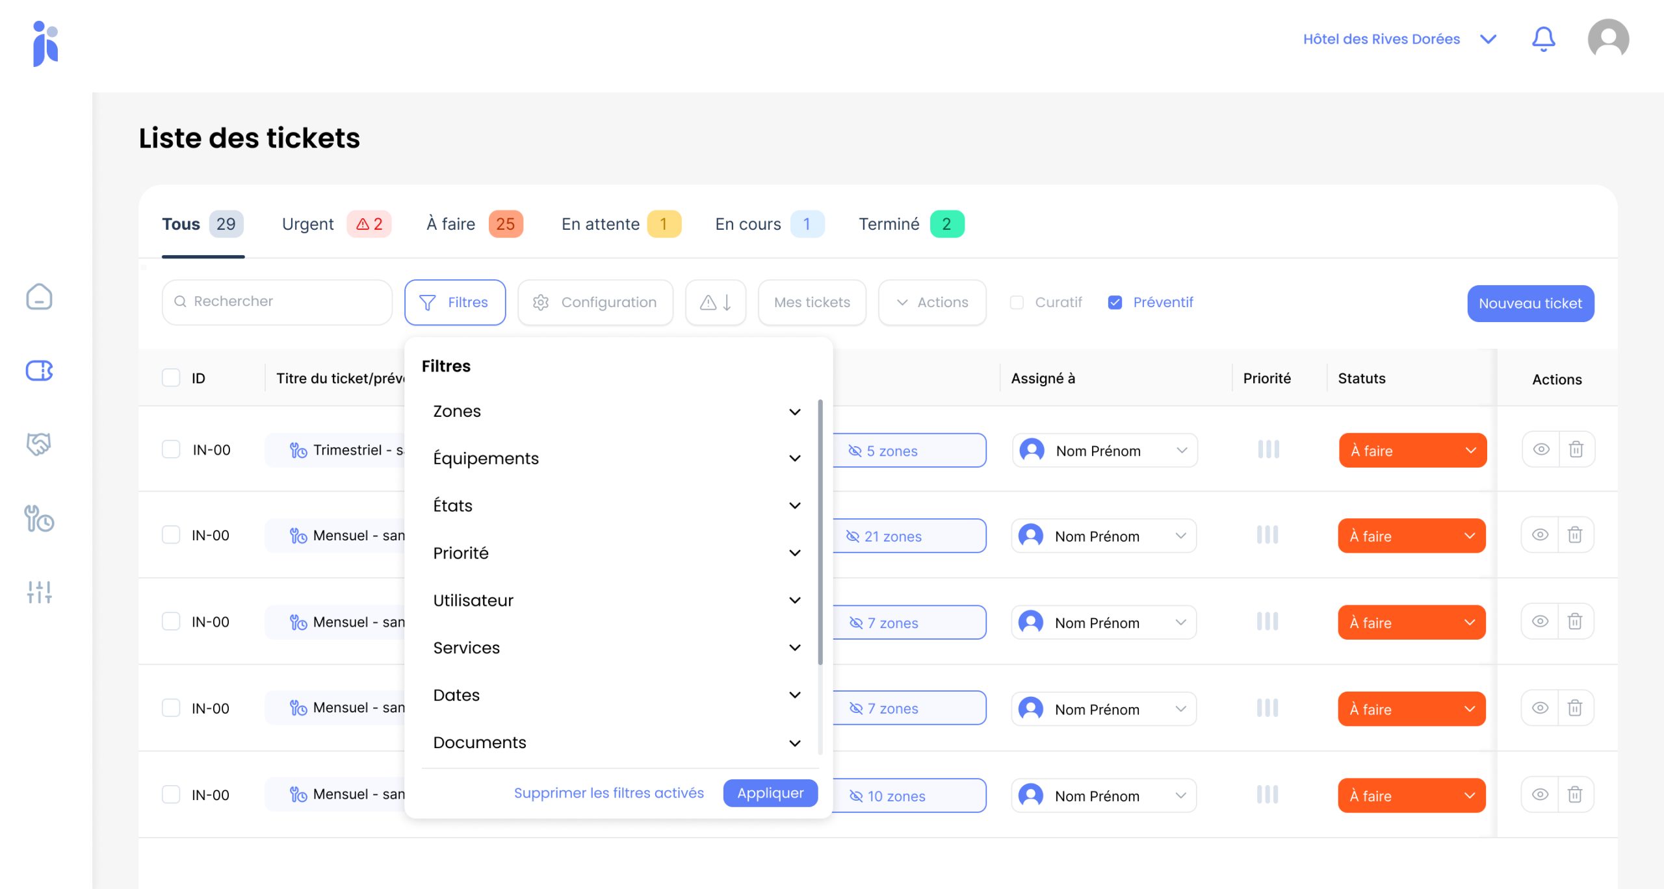Click the trash icon on first ticket row
Viewport: 1664px width, 889px height.
tap(1576, 449)
